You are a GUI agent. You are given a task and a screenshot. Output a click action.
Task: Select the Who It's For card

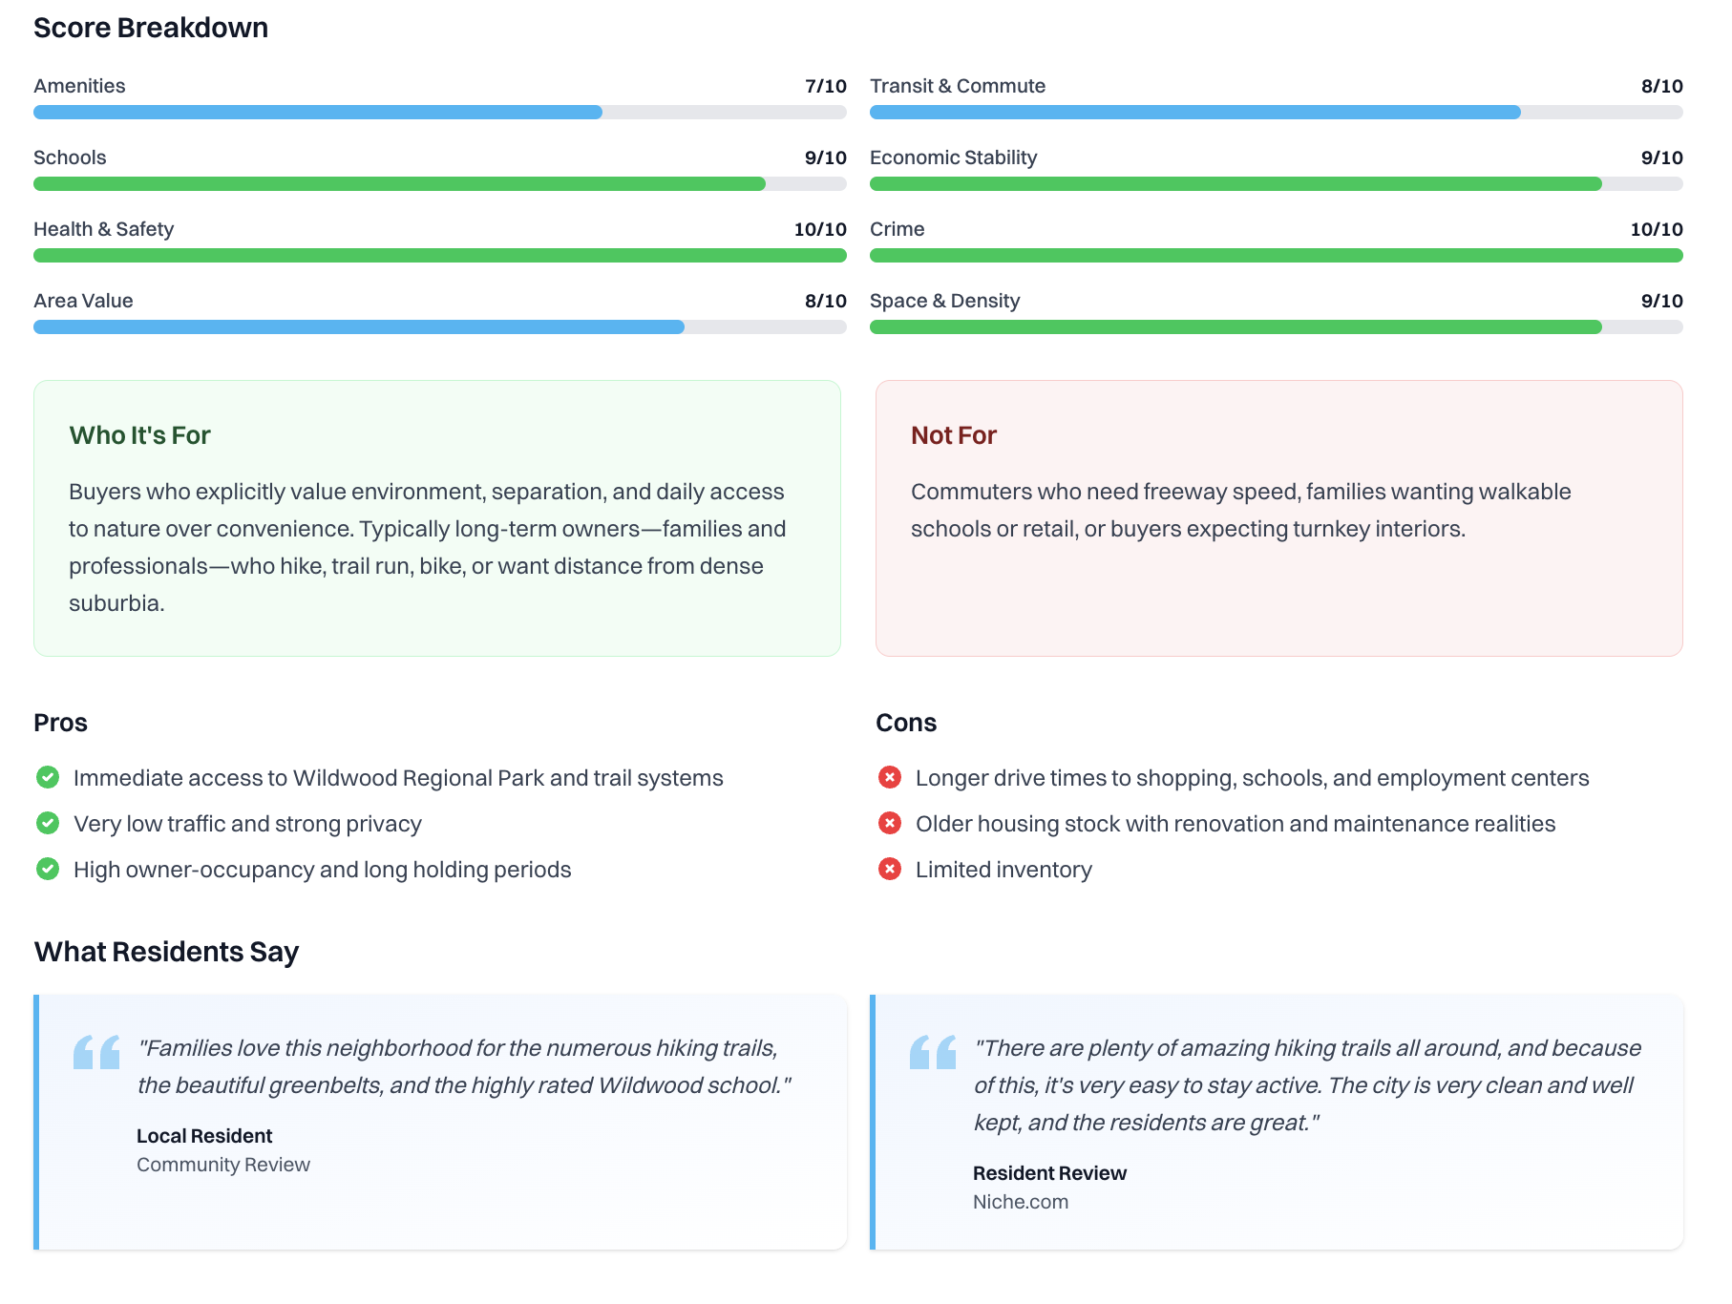pyautogui.click(x=437, y=518)
